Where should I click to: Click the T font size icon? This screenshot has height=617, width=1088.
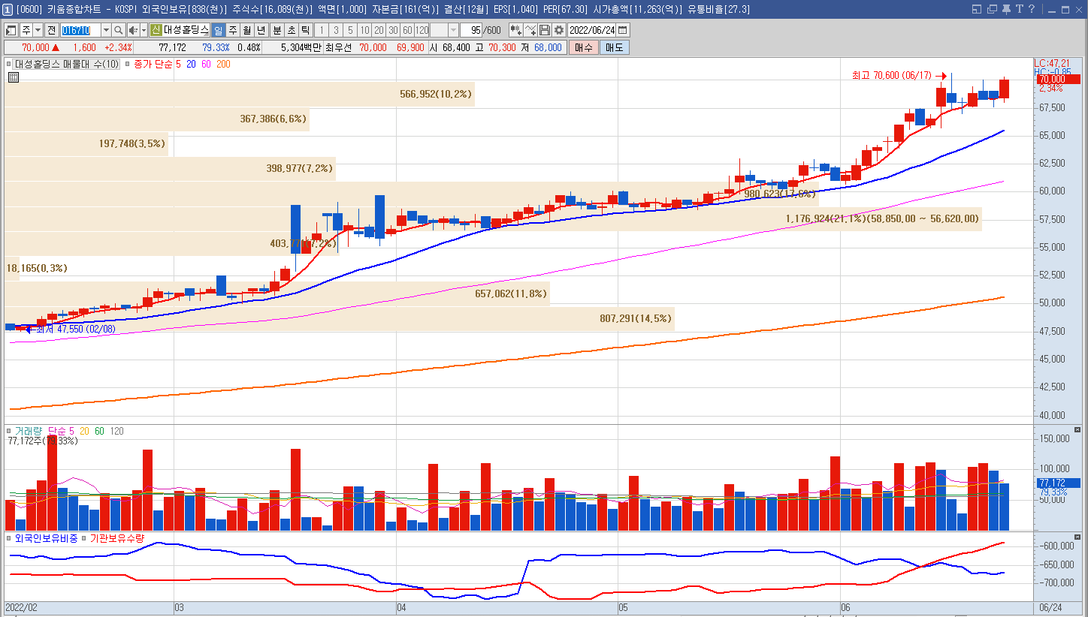1019,9
